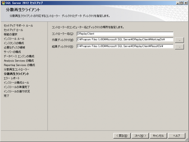
Task: Click the SQL Server setup title bar icon
Action: tap(3, 3)
